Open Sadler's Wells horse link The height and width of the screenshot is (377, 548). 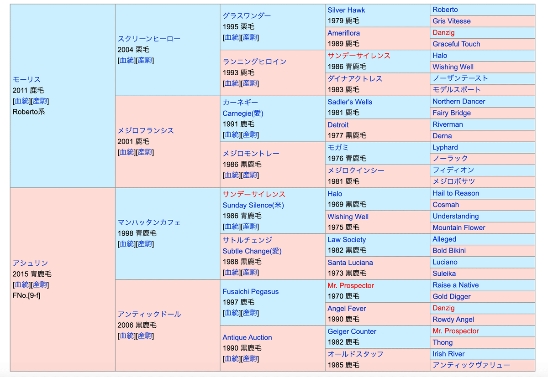click(x=349, y=102)
